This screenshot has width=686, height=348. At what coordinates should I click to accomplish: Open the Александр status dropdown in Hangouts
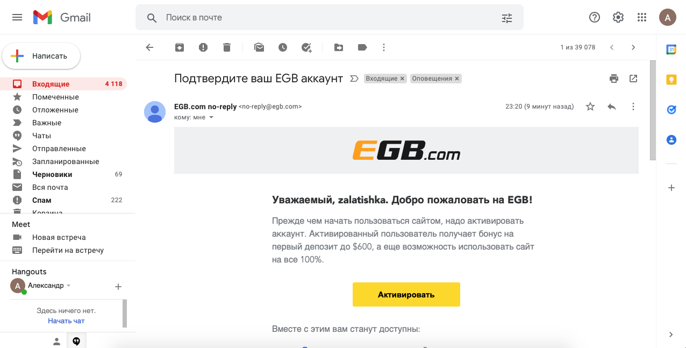pos(69,286)
